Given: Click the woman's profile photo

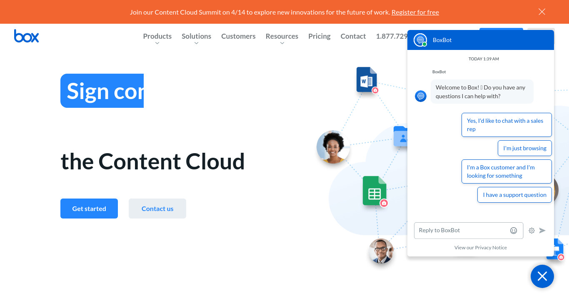Looking at the screenshot, I should pos(333,147).
